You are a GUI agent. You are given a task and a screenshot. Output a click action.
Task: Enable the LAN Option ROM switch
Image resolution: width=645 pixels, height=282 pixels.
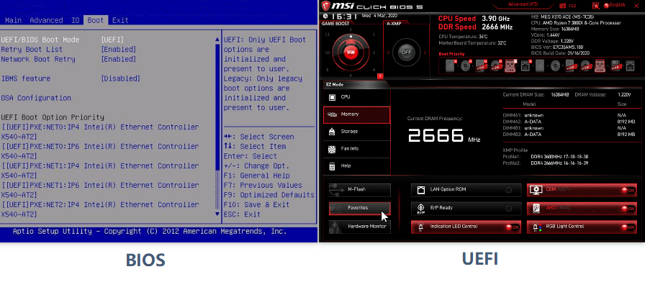click(x=509, y=190)
